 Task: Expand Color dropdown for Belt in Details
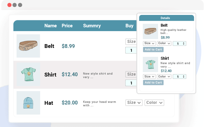tap(164, 43)
